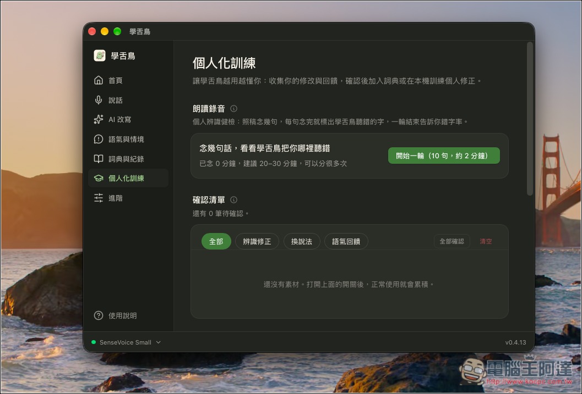The height and width of the screenshot is (394, 582).
Task: Start a round with 開始一輪 button
Action: pyautogui.click(x=444, y=156)
